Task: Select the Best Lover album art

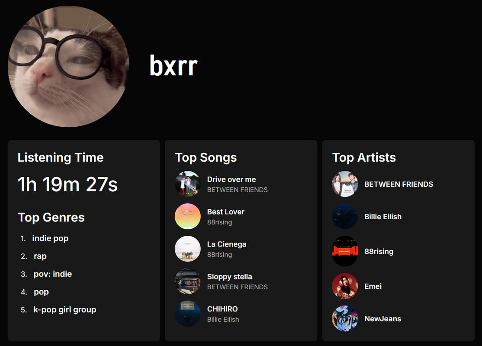Action: 187,216
